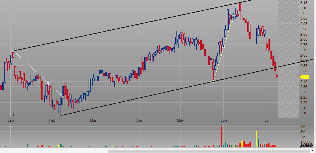Viewport: 316px width, 153px height.
Task: Click the latest red candle near 2.44
Action: [277, 76]
